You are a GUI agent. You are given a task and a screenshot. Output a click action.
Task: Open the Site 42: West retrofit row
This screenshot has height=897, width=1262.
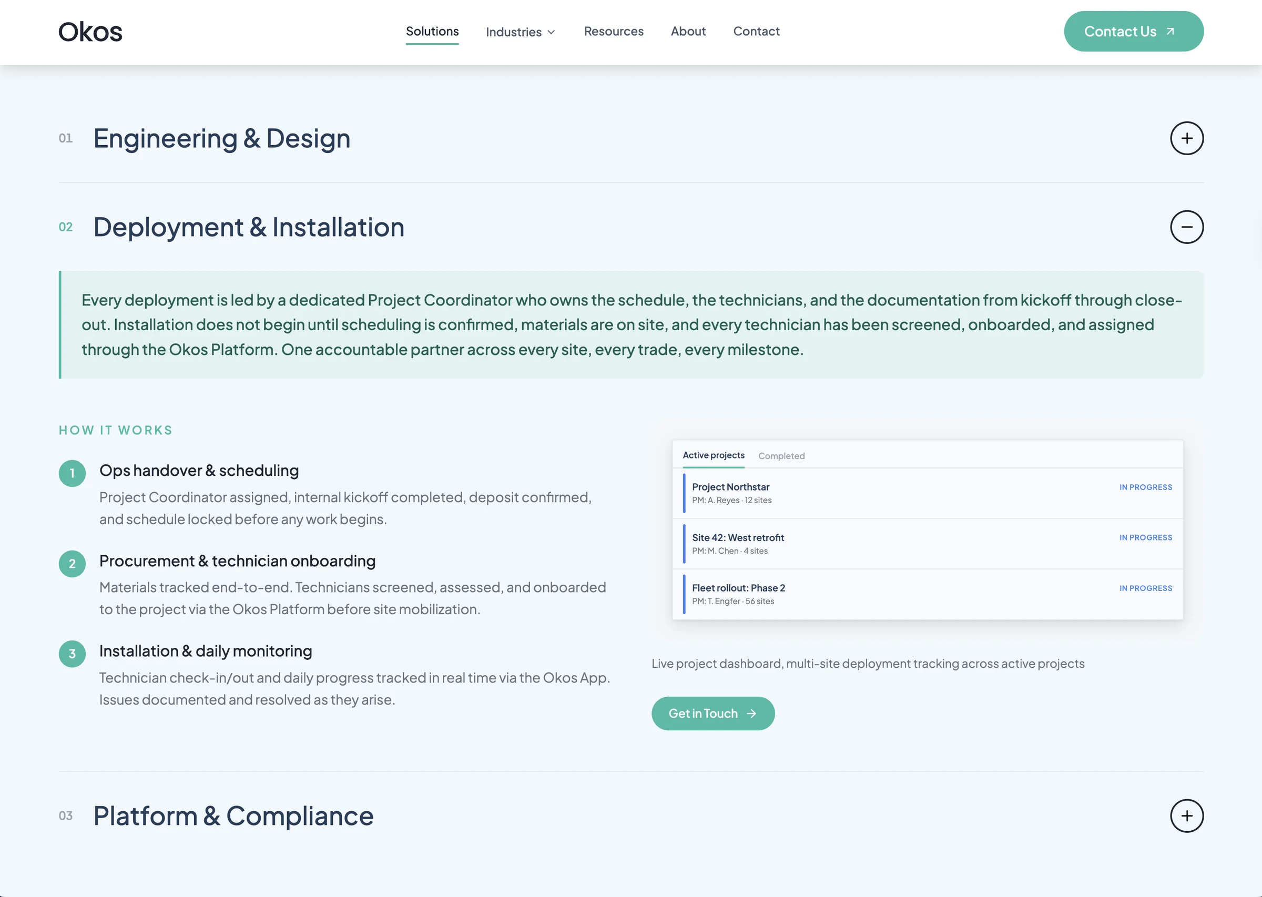click(x=928, y=544)
